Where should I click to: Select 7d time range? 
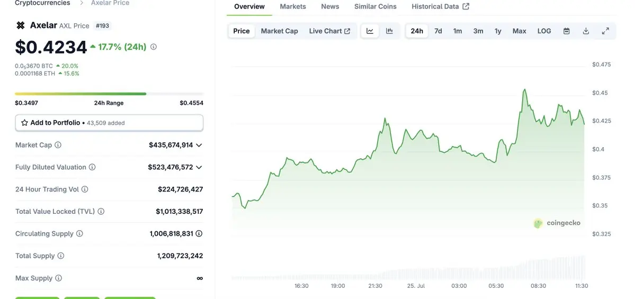pos(438,31)
